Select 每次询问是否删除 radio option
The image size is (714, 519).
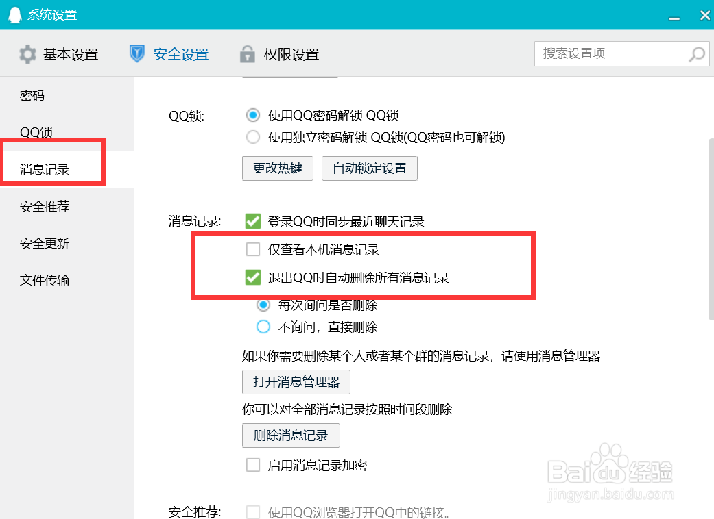[x=263, y=305]
